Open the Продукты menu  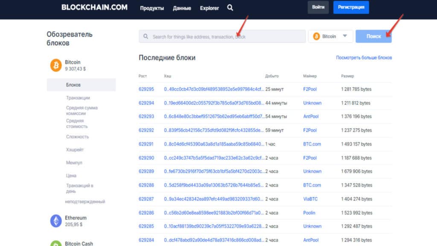pyautogui.click(x=152, y=8)
